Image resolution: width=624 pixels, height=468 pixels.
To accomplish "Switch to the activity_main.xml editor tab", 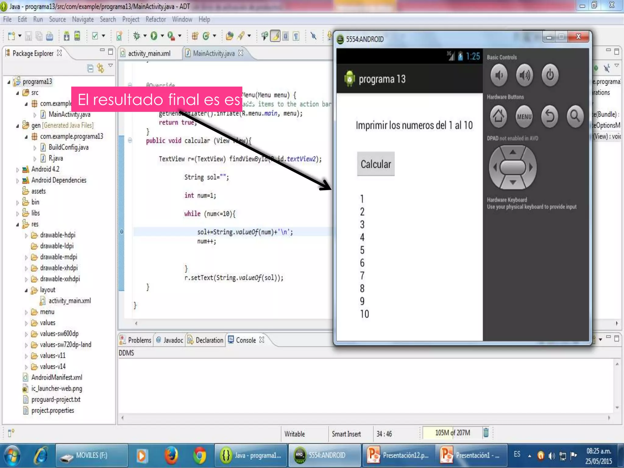I will [149, 54].
